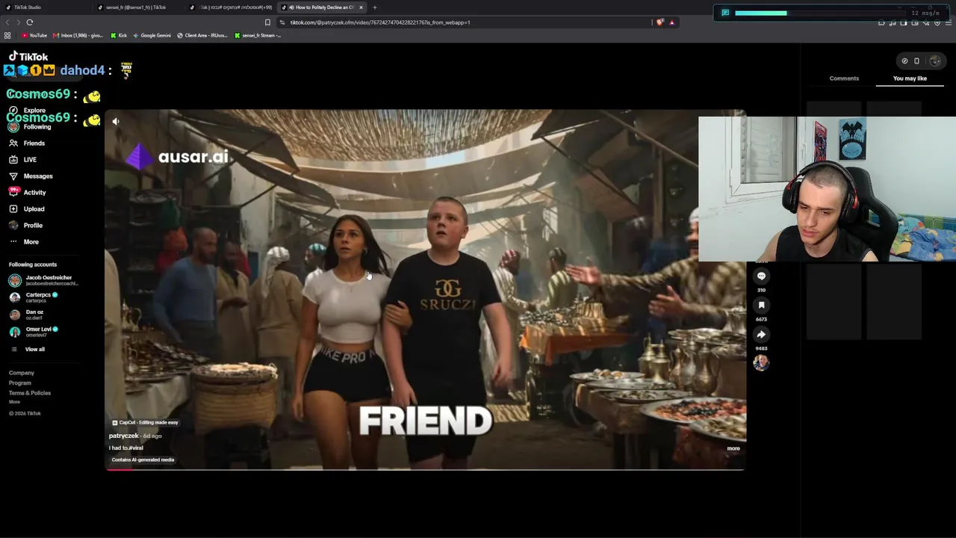
Task: Open comments with the speech bubble icon
Action: tap(761, 276)
